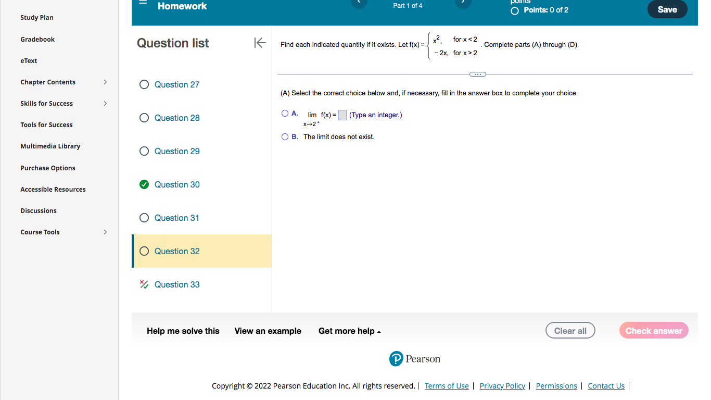Click Course Tools label

(x=40, y=232)
